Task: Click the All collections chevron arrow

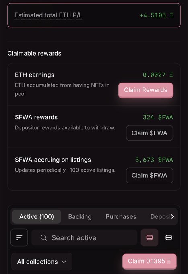Action: point(64,262)
